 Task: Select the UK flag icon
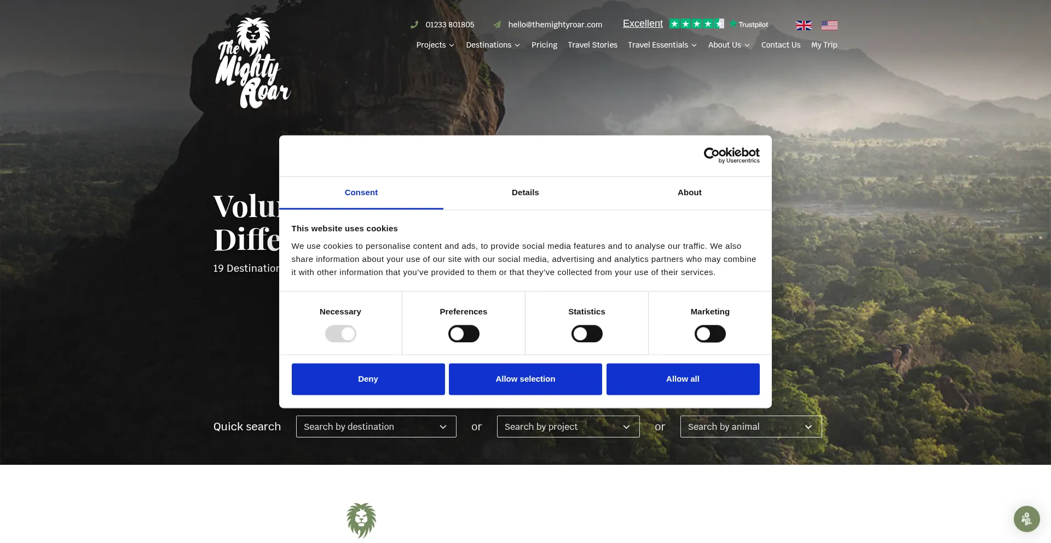click(804, 25)
